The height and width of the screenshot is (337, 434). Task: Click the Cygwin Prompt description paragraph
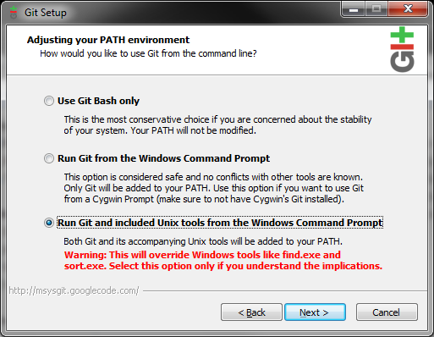coord(213,188)
